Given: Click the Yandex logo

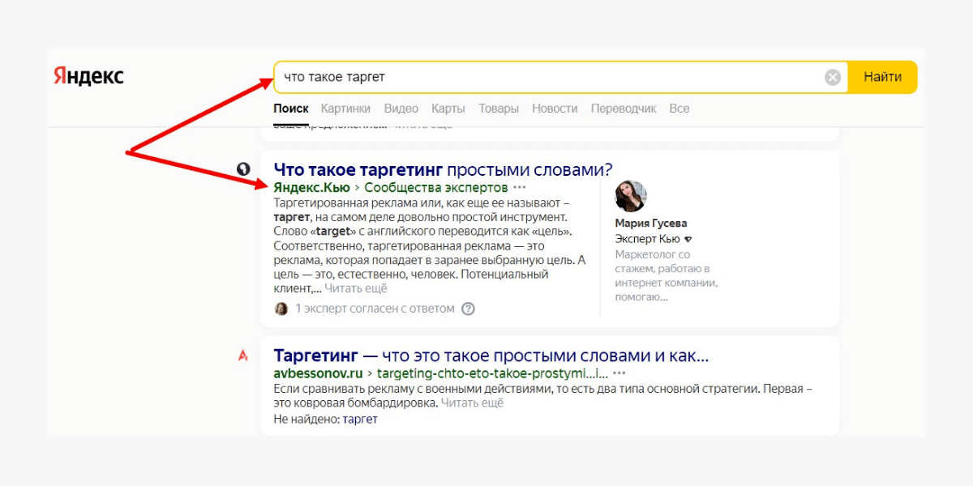Looking at the screenshot, I should [88, 76].
